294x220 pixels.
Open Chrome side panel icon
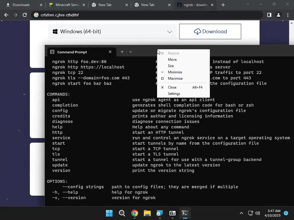(x=269, y=15)
